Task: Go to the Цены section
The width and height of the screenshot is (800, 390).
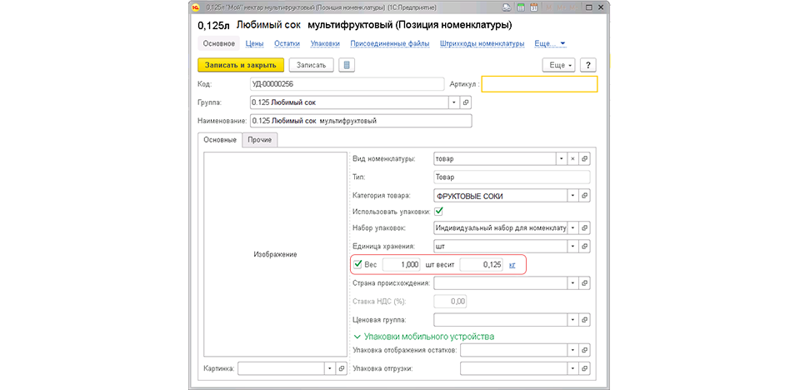Action: pyautogui.click(x=255, y=44)
